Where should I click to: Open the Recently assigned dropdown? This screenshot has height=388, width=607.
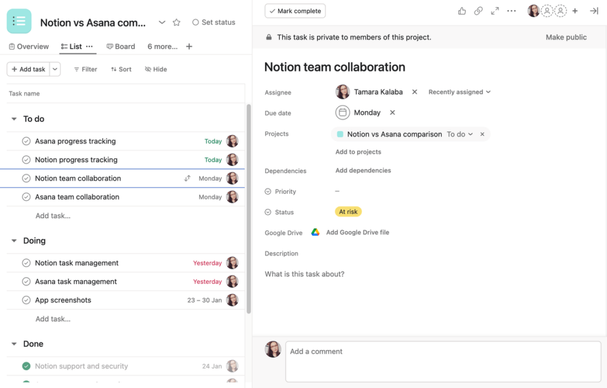point(459,92)
